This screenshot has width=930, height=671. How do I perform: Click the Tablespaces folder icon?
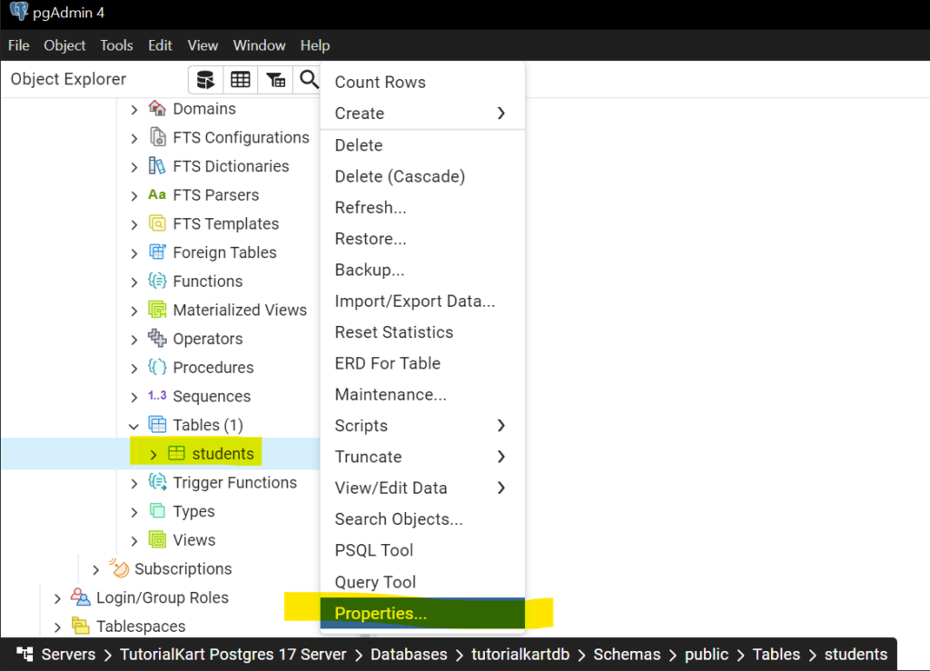click(x=80, y=626)
